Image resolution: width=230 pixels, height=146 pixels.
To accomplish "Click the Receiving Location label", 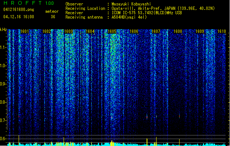I will click(85, 8).
